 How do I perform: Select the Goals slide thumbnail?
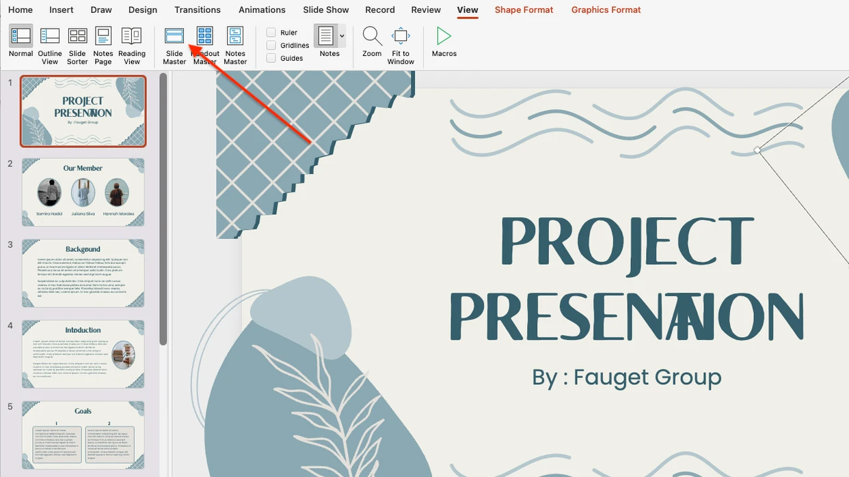pos(83,435)
